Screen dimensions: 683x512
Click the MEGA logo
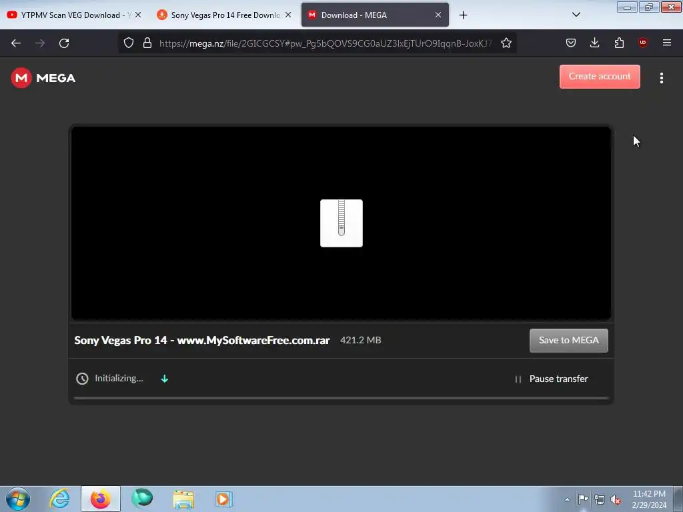(x=43, y=78)
